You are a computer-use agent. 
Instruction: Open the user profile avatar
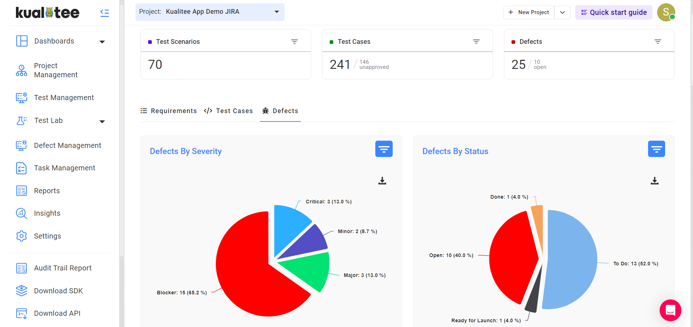click(666, 12)
